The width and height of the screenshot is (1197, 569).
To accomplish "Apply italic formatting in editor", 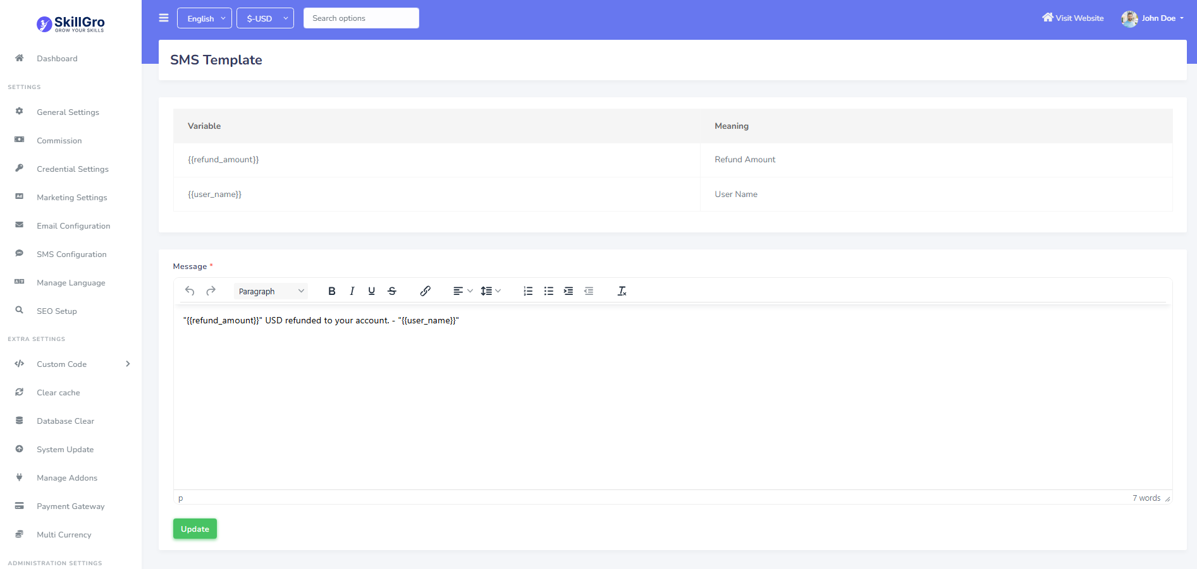I will 352,291.
